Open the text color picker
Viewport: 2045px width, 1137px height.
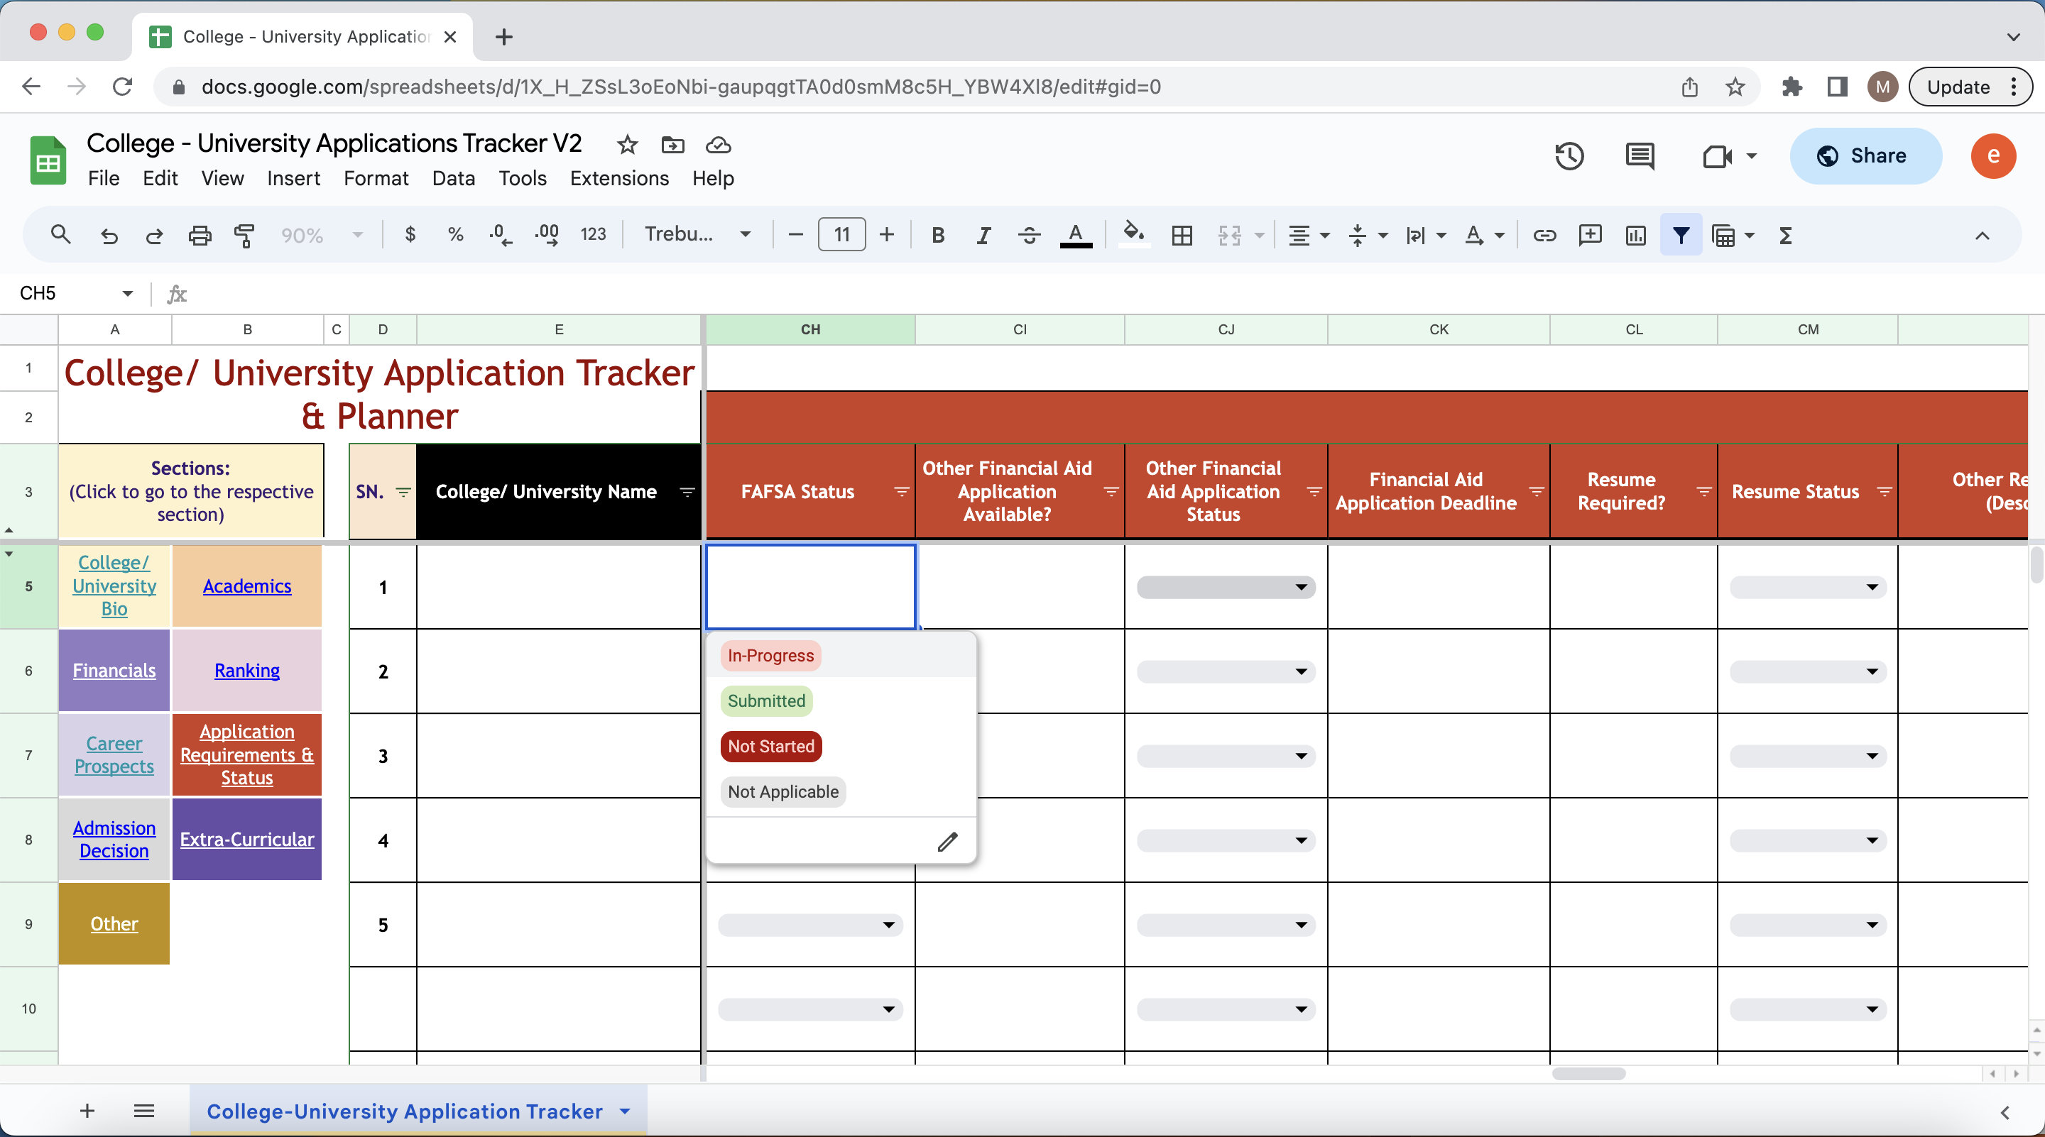click(x=1075, y=235)
